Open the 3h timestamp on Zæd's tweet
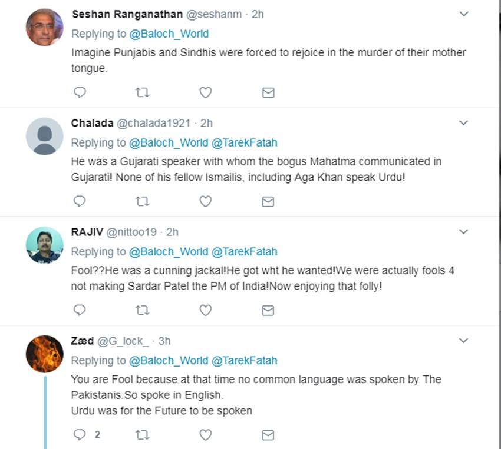The image size is (501, 449). (x=164, y=341)
